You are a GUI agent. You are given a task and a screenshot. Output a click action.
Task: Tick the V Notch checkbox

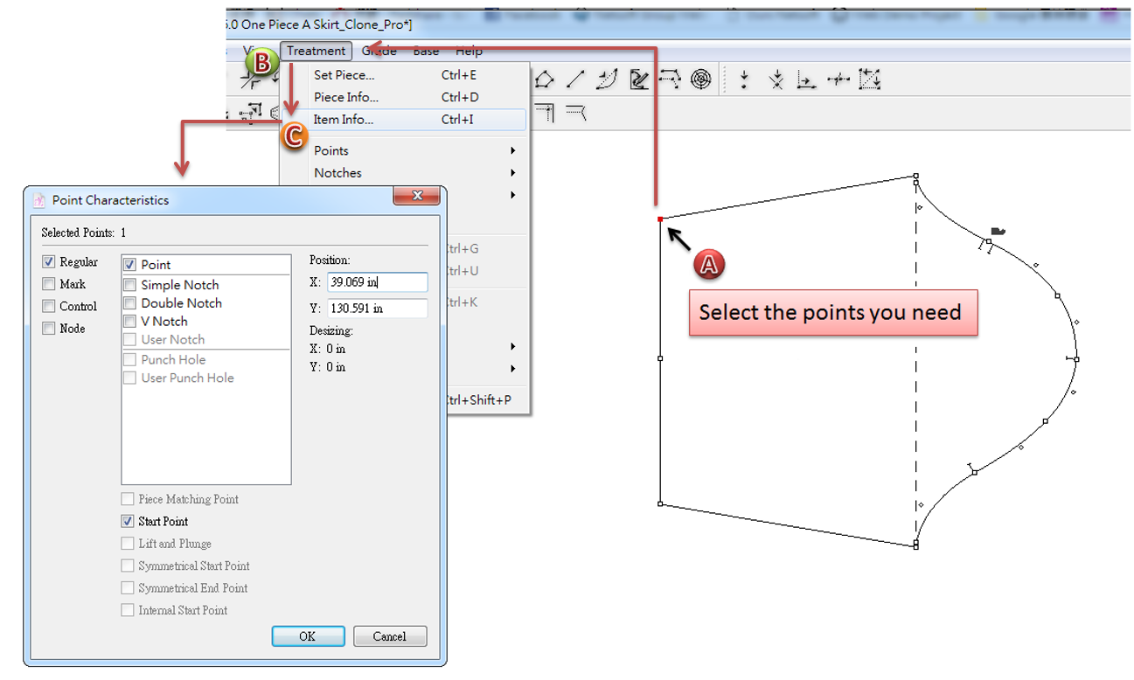[130, 322]
